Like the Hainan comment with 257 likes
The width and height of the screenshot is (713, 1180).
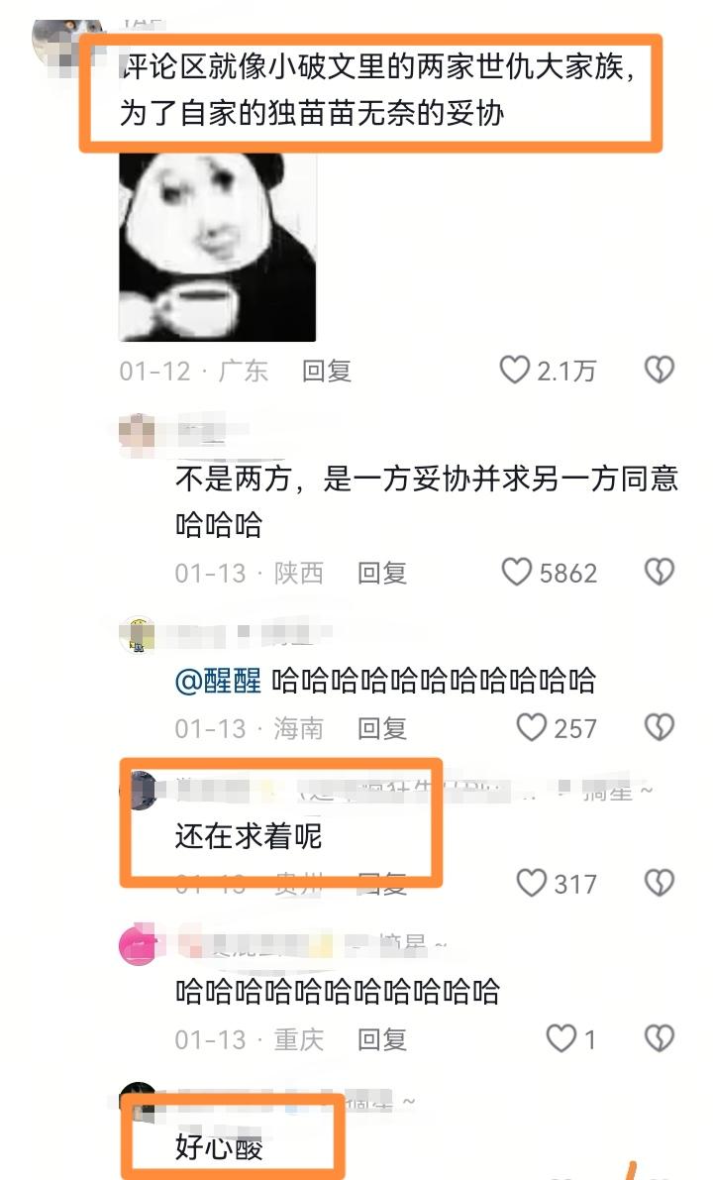531,727
